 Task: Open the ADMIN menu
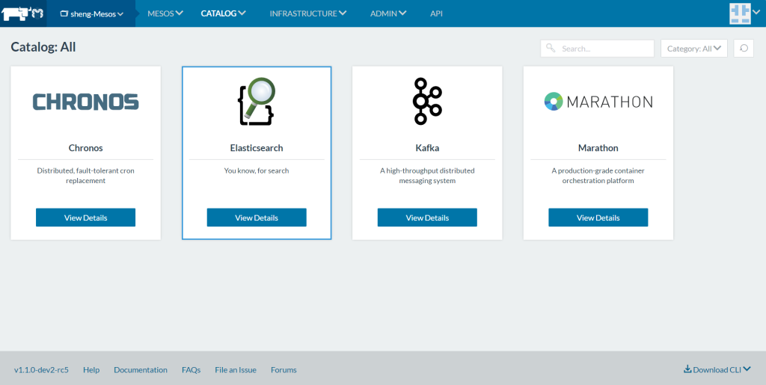[x=388, y=13]
